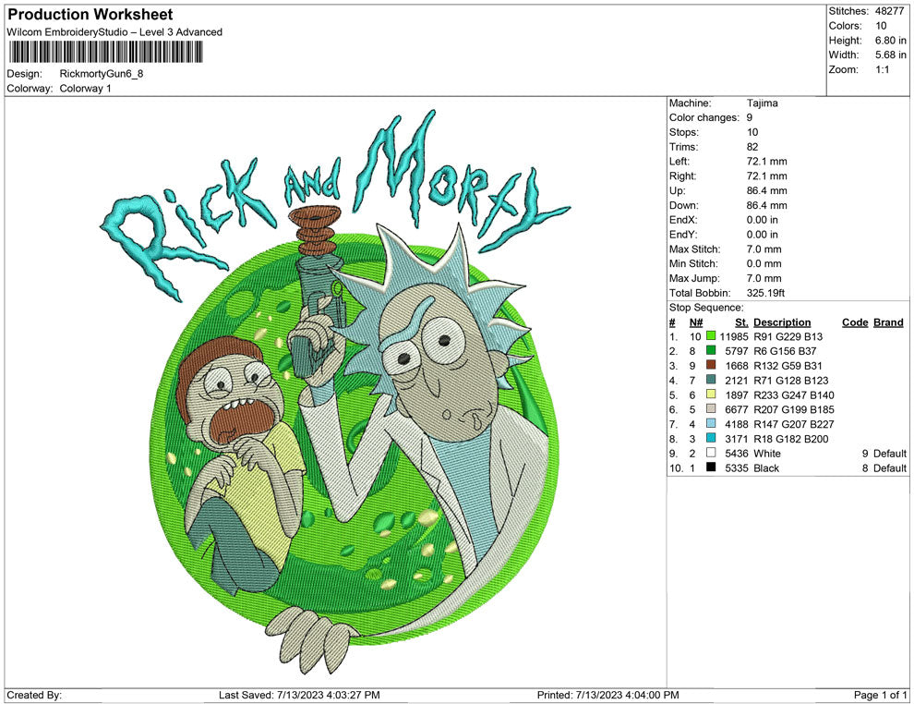914x704 pixels.
Task: Choose the cyan swatch R18 G182 B200
Action: pos(711,438)
